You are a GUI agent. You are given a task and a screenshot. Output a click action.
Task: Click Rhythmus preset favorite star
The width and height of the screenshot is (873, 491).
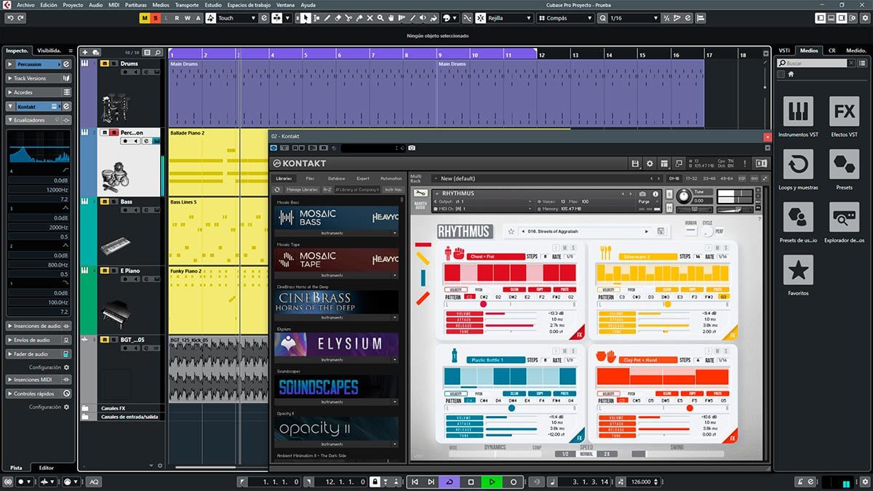(511, 231)
